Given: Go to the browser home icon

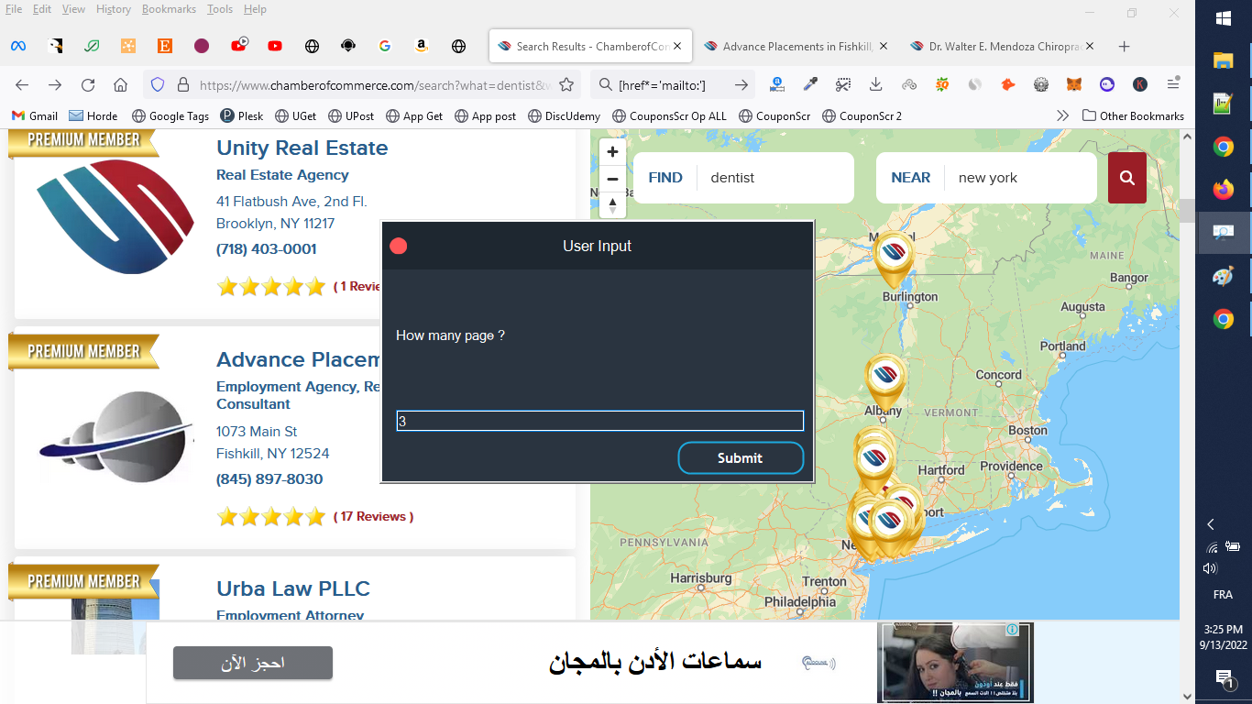Looking at the screenshot, I should coord(120,85).
